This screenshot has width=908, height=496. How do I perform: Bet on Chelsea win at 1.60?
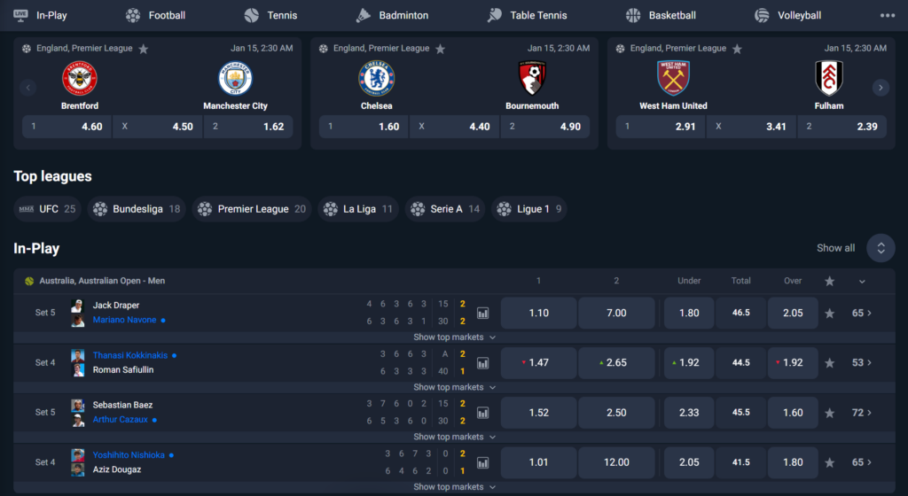363,127
